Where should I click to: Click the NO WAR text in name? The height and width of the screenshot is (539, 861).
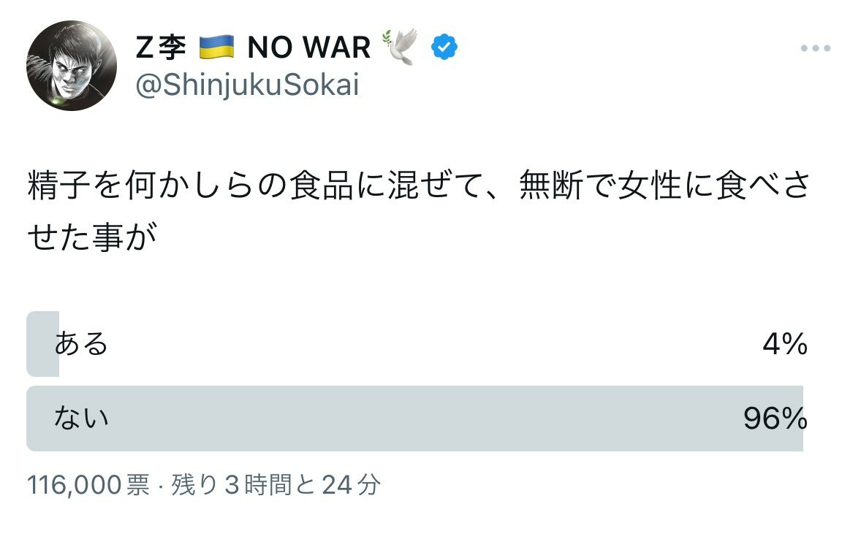click(x=308, y=48)
